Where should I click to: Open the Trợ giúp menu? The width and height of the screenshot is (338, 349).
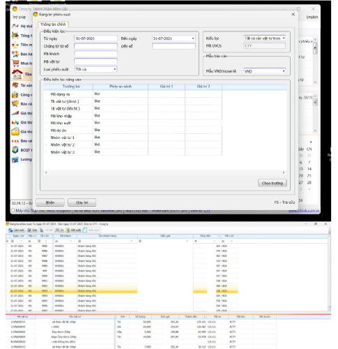(19, 17)
